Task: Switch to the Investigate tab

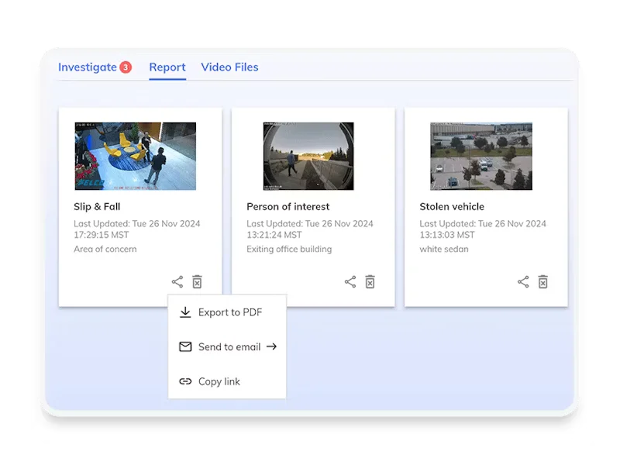Action: pos(88,67)
